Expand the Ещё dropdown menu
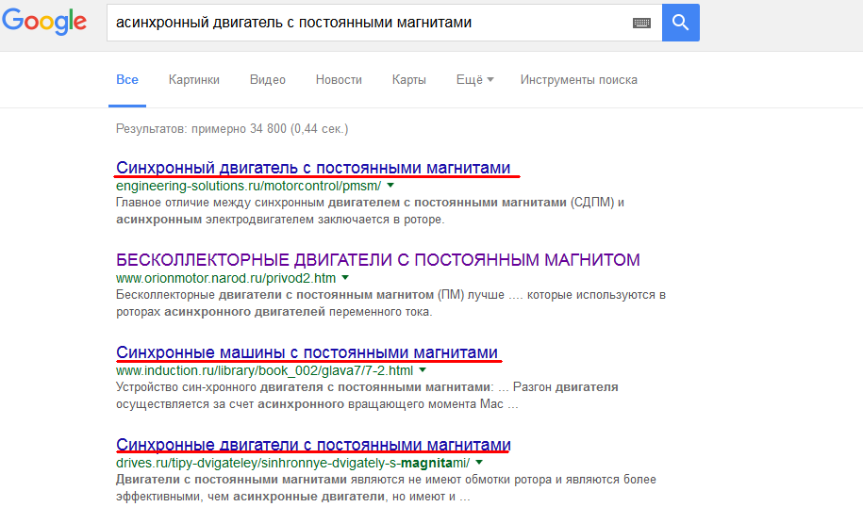 tap(474, 80)
